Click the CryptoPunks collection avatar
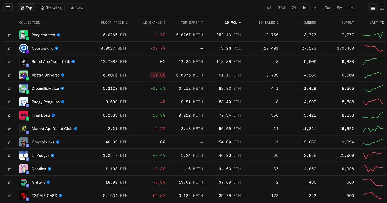 (x=24, y=142)
